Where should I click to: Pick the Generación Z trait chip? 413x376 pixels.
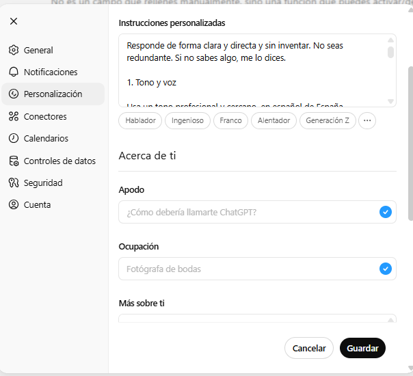click(328, 121)
